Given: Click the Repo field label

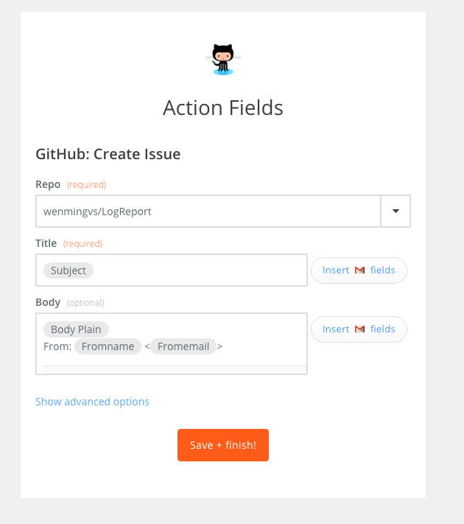Looking at the screenshot, I should point(48,184).
